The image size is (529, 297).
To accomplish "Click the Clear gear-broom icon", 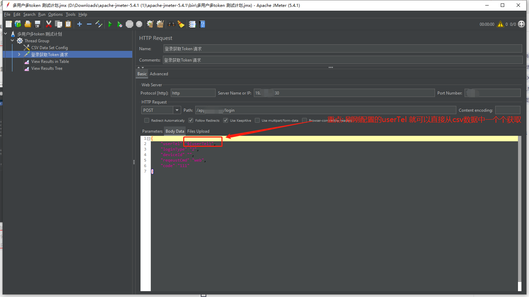I will pos(150,24).
